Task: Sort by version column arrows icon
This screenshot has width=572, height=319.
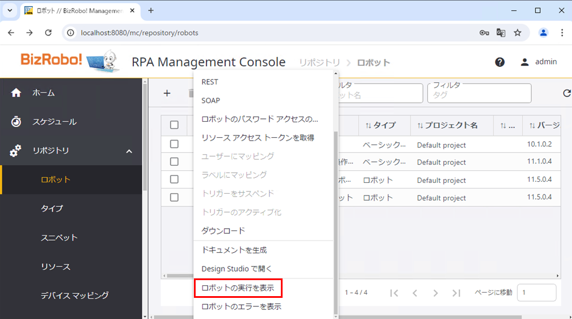Action: [x=532, y=125]
